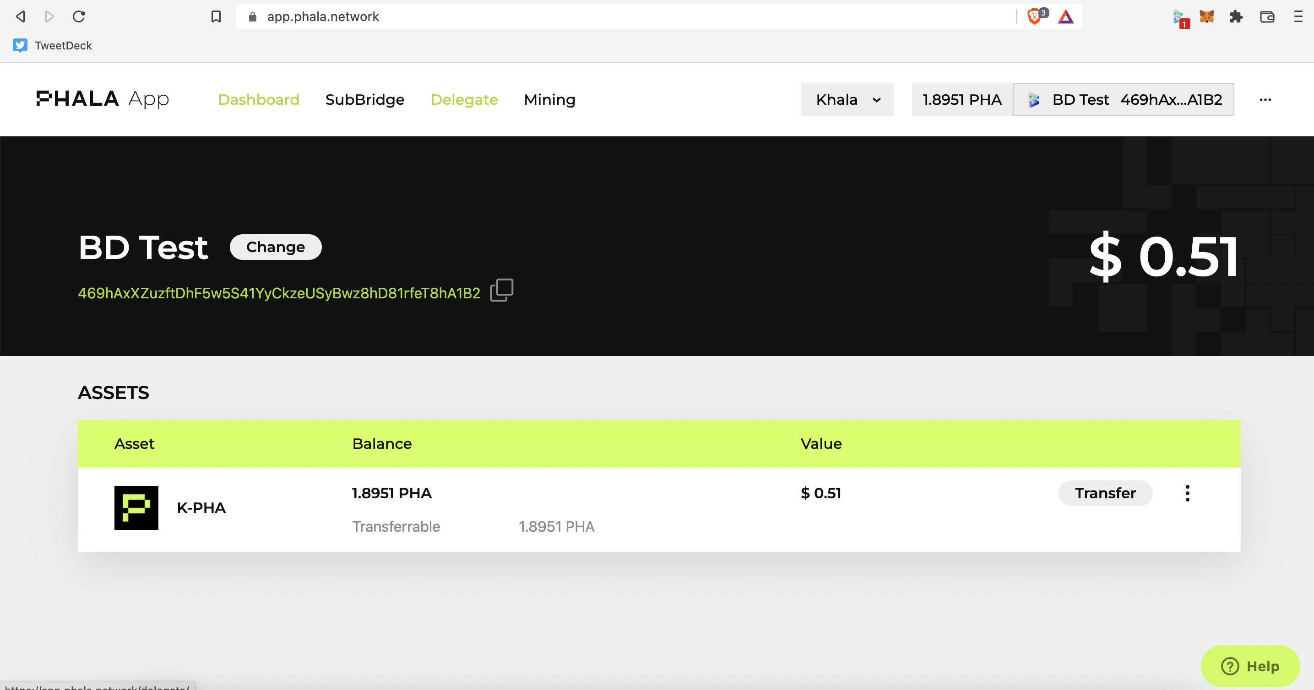Reload the page with refresh icon
1314x690 pixels.
(79, 16)
